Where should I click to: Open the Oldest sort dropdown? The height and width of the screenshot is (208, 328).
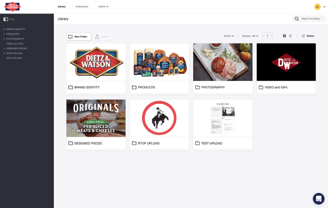pyautogui.click(x=229, y=36)
